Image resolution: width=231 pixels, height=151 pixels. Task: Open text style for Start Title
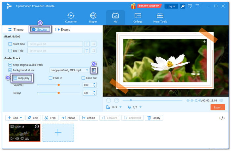[87, 44]
